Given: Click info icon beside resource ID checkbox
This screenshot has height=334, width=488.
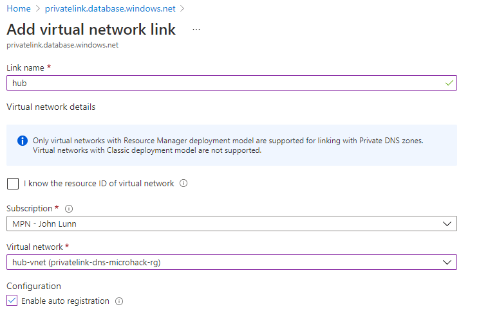Looking at the screenshot, I should click(x=183, y=184).
